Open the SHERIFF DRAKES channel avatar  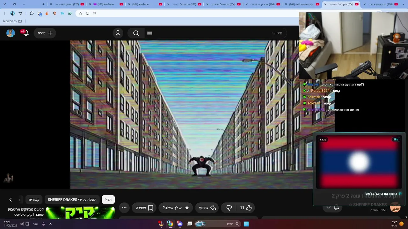395,207
